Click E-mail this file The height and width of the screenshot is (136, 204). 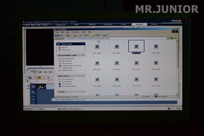pos(67,68)
